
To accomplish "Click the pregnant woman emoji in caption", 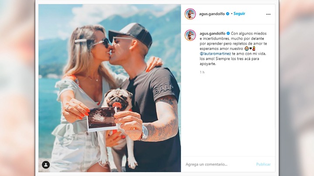I will pos(254,49).
